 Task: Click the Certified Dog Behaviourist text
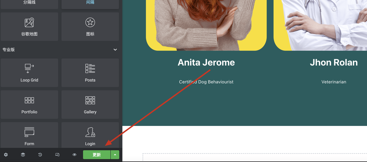[206, 82]
